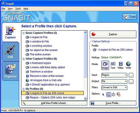140x113 pixels.
Task: Click ABC text icon beside Text from a window
Action: 27,72
